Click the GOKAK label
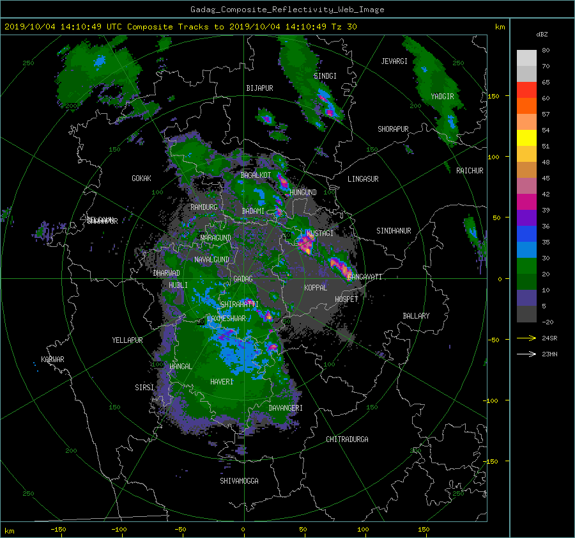The image size is (575, 538). click(141, 178)
